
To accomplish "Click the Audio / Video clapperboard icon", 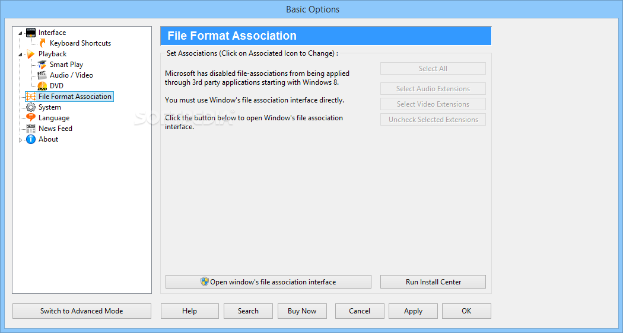I will [42, 75].
